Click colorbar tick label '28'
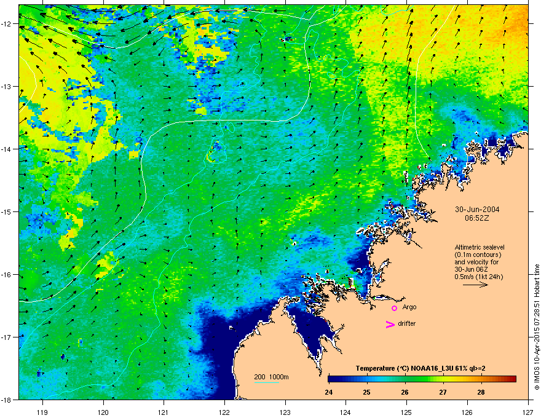The width and height of the screenshot is (541, 418). [x=481, y=392]
